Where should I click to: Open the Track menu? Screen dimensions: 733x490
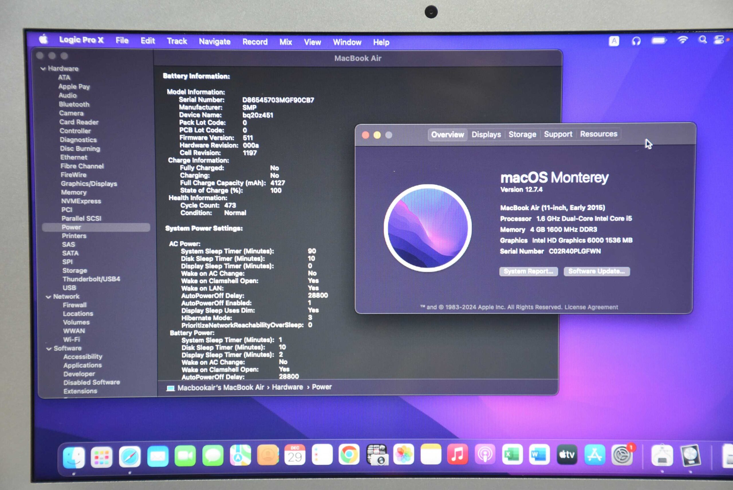click(177, 41)
